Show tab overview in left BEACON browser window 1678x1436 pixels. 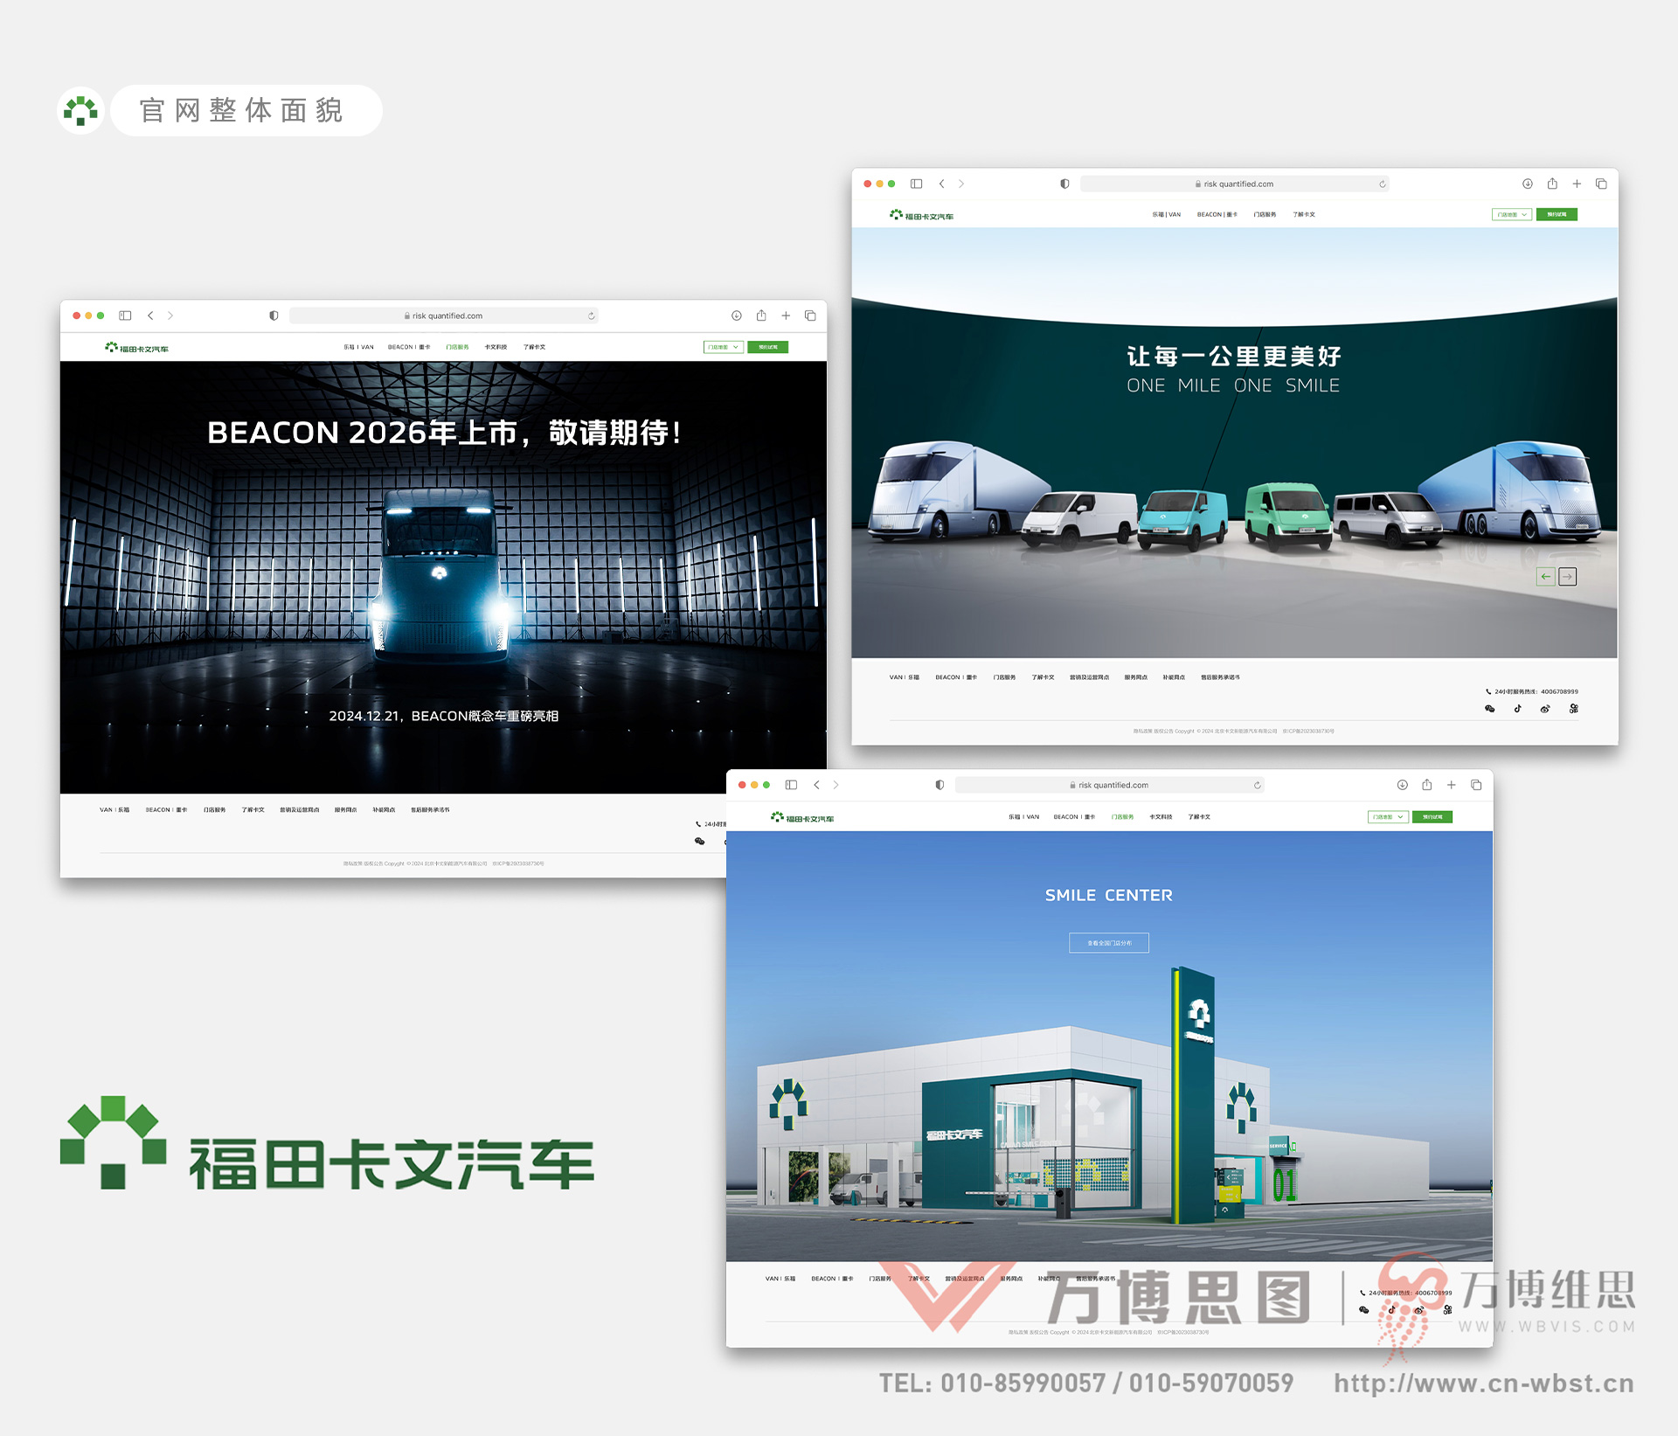pyautogui.click(x=810, y=316)
